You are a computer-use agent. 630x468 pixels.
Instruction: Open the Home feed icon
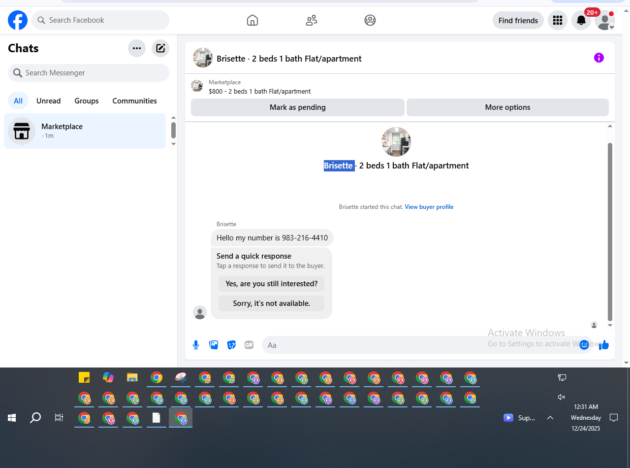click(x=252, y=20)
